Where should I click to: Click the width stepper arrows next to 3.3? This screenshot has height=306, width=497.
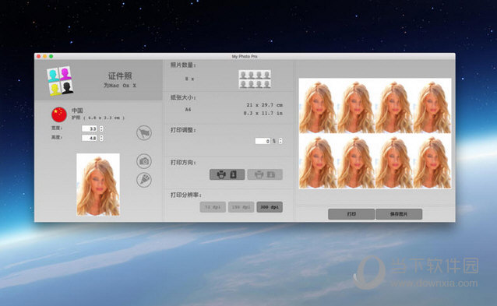[x=101, y=128]
